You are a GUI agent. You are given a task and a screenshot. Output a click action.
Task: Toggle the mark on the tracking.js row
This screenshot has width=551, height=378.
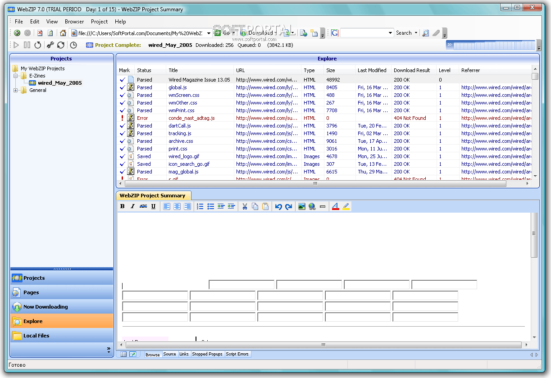tap(122, 133)
